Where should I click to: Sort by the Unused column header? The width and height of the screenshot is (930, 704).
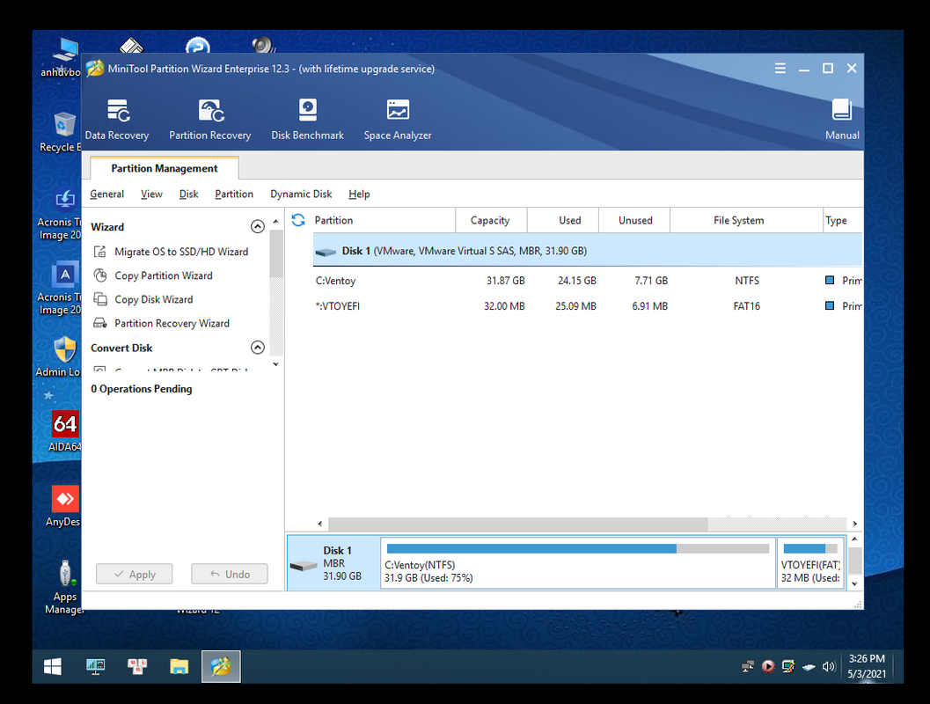[634, 220]
